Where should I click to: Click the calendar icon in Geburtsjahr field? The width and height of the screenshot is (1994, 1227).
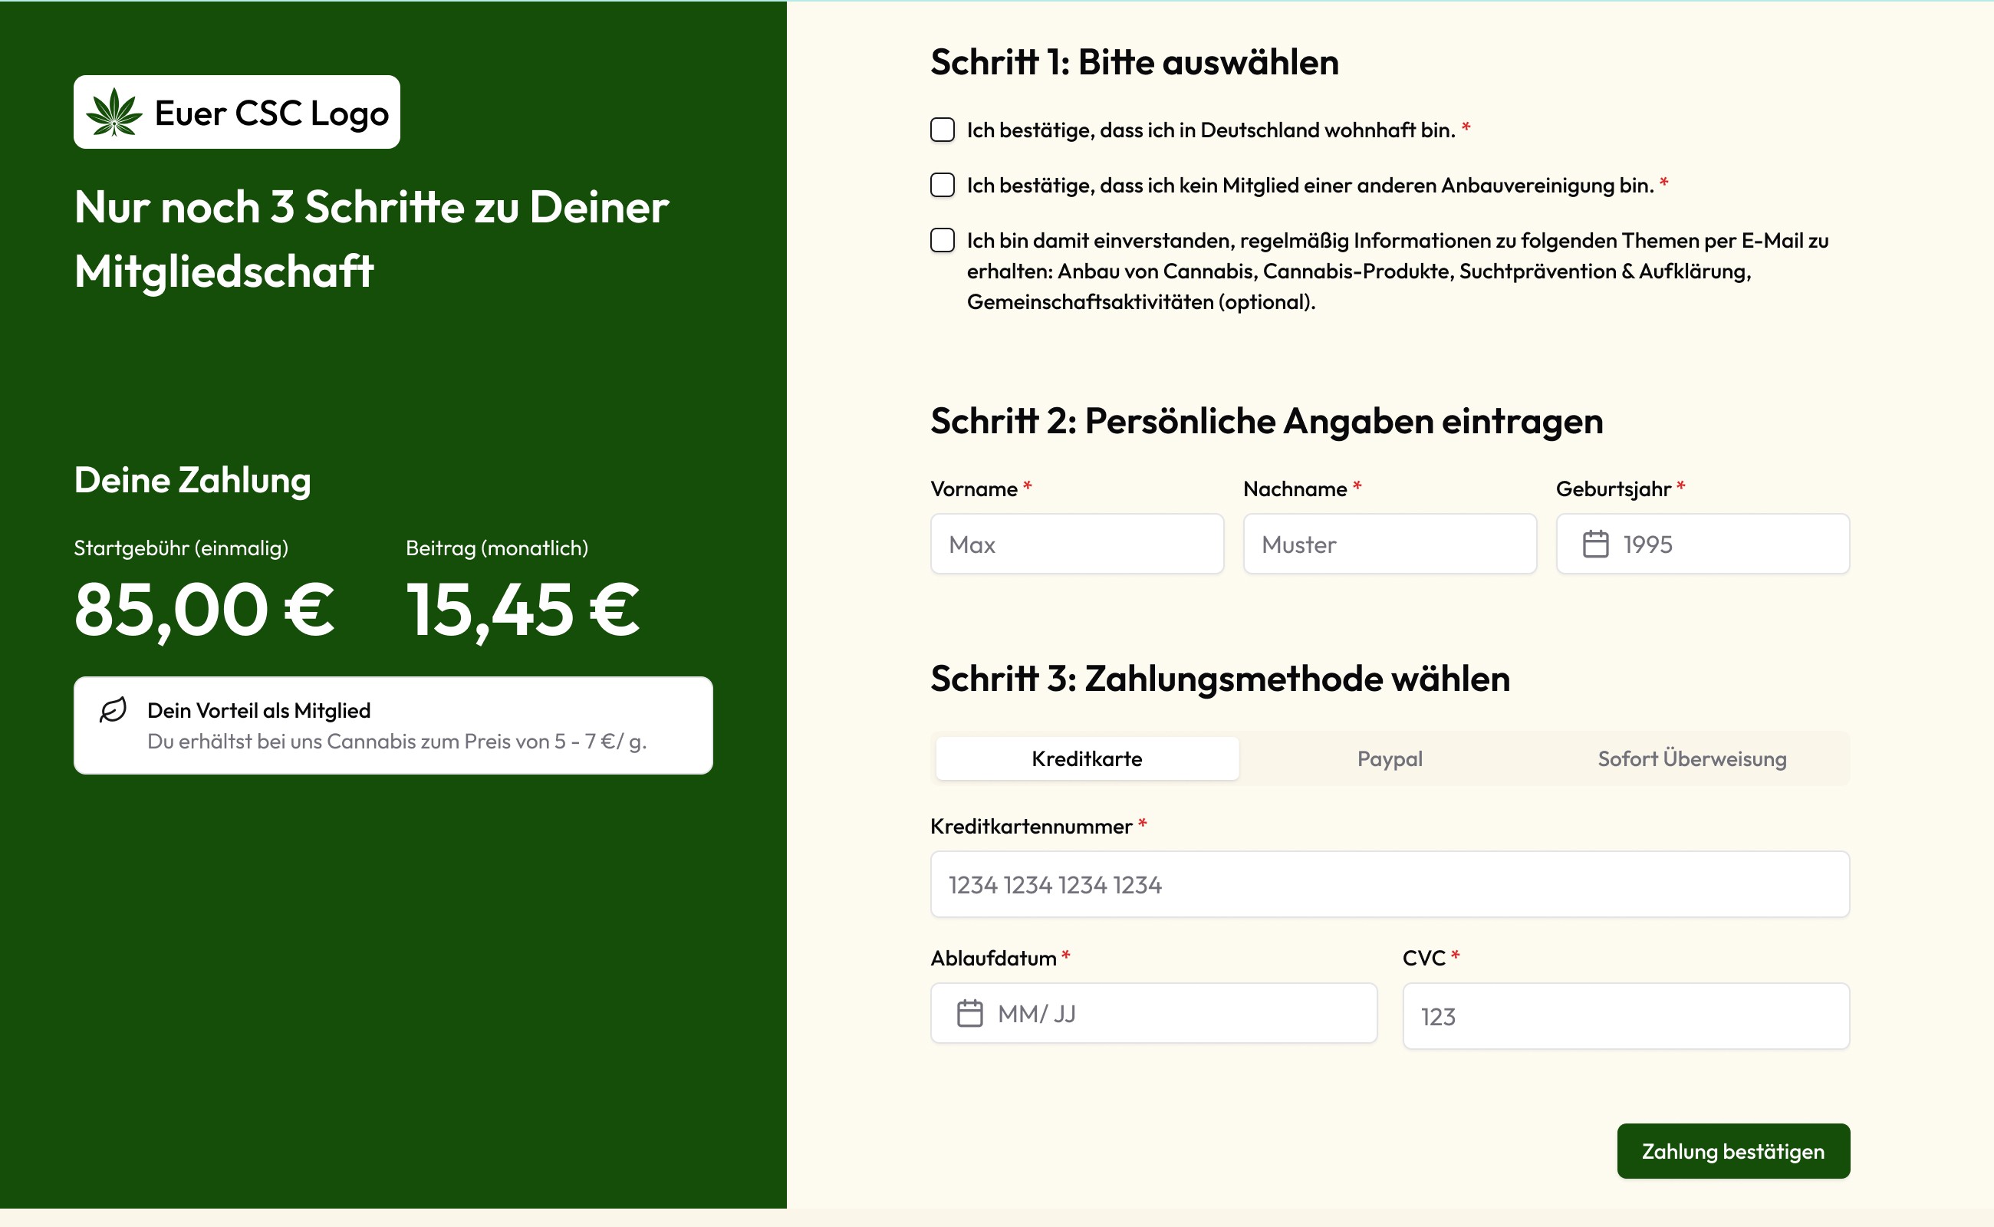point(1594,544)
